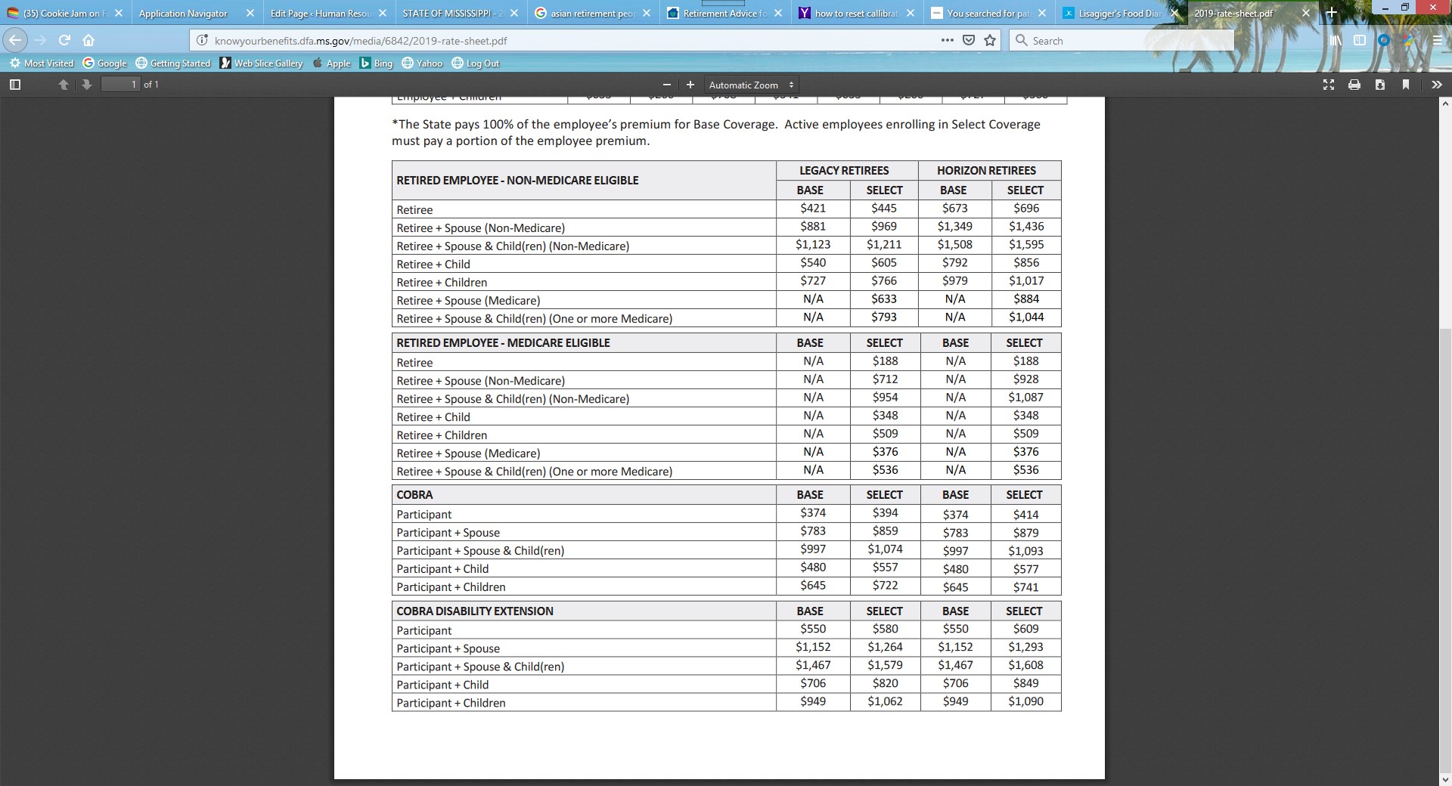Click the vertical scrollbar thumb

click(1445, 549)
